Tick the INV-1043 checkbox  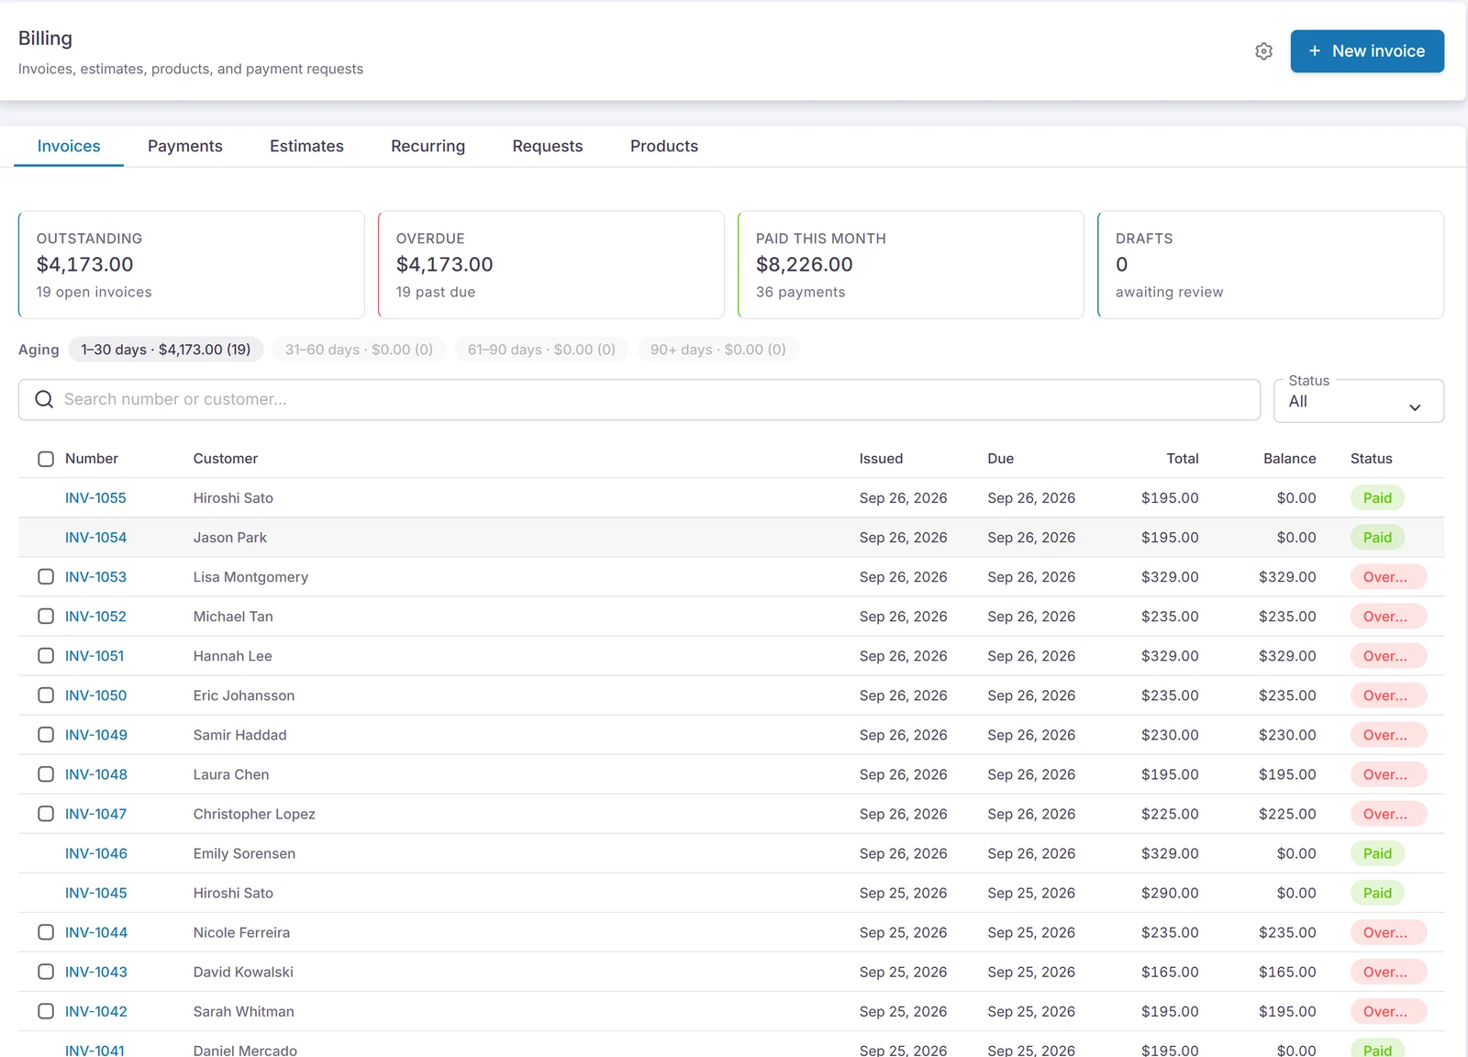pos(46,972)
